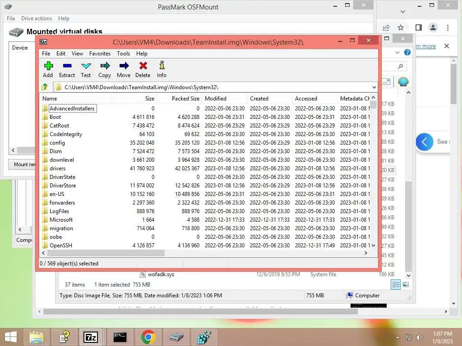Go up one folder level in 7-Zip
The image size is (462, 346).
[45, 87]
